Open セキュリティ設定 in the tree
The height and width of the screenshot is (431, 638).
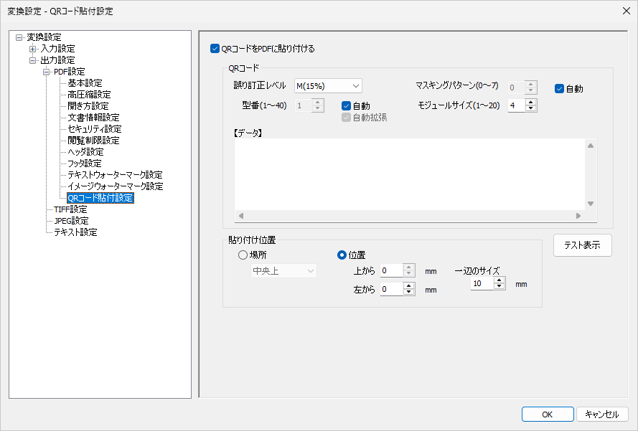94,129
